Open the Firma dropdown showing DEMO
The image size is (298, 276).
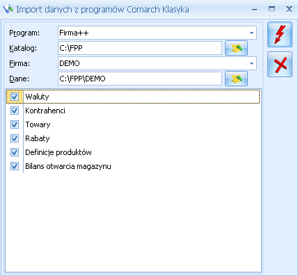point(251,63)
